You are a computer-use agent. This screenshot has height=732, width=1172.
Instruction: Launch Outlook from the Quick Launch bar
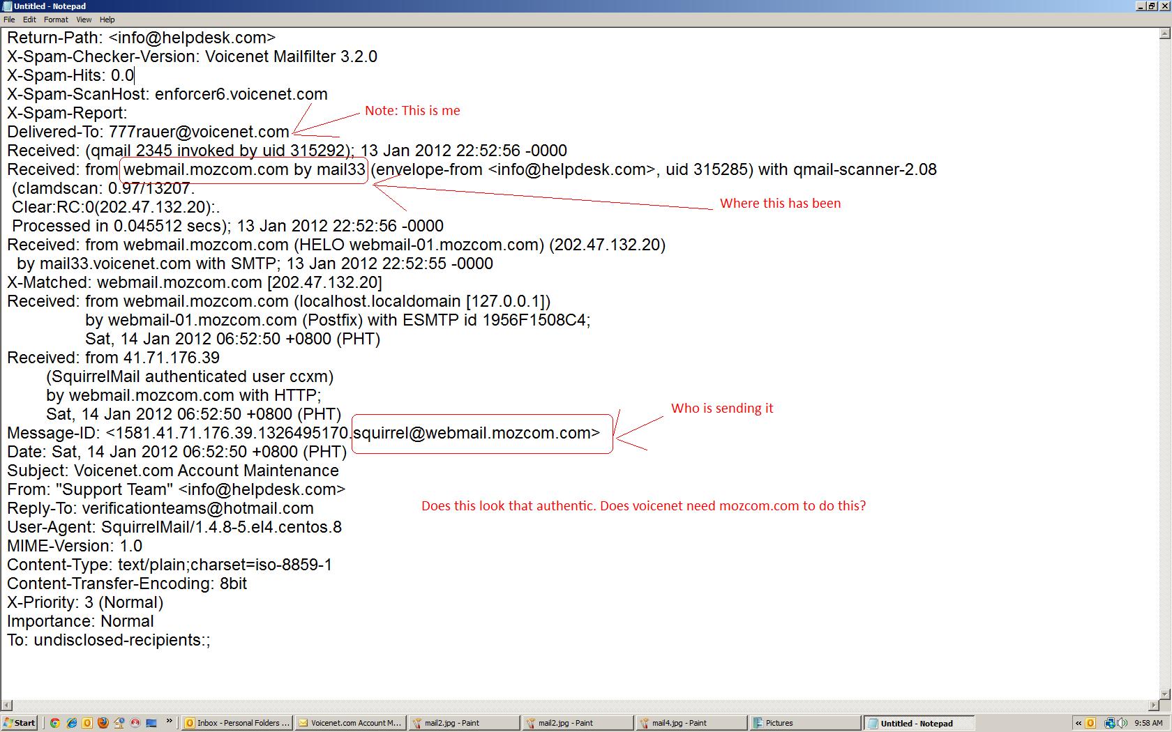[87, 723]
